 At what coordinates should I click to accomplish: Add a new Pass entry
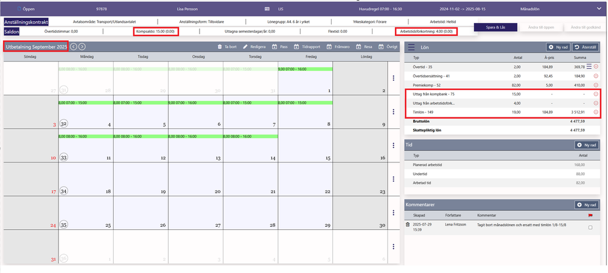coord(274,47)
